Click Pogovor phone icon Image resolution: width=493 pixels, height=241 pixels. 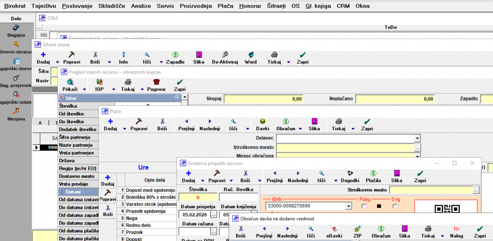(x=156, y=85)
